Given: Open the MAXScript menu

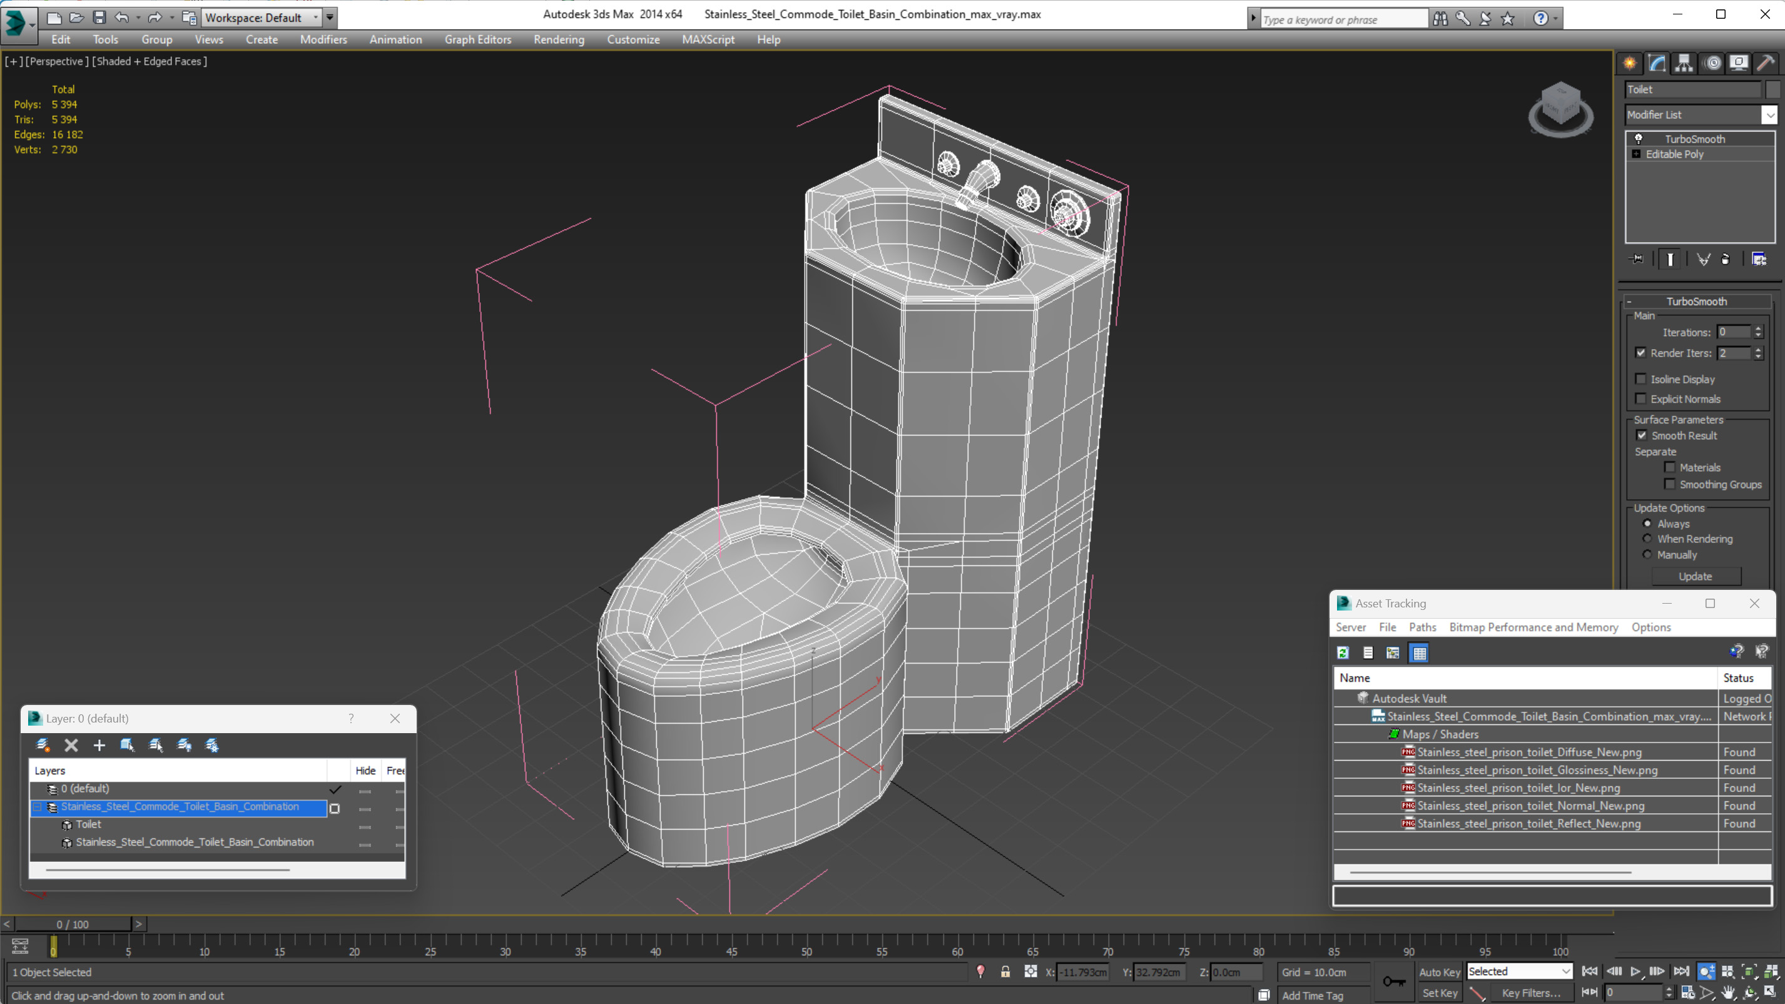Looking at the screenshot, I should (708, 39).
